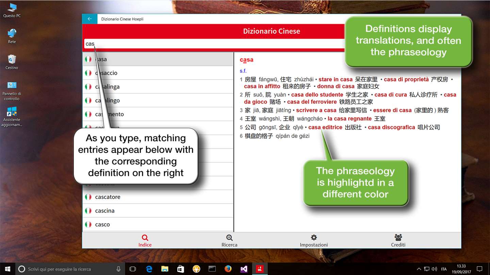Click the ITA language indicator
The width and height of the screenshot is (490, 275).
click(x=444, y=269)
